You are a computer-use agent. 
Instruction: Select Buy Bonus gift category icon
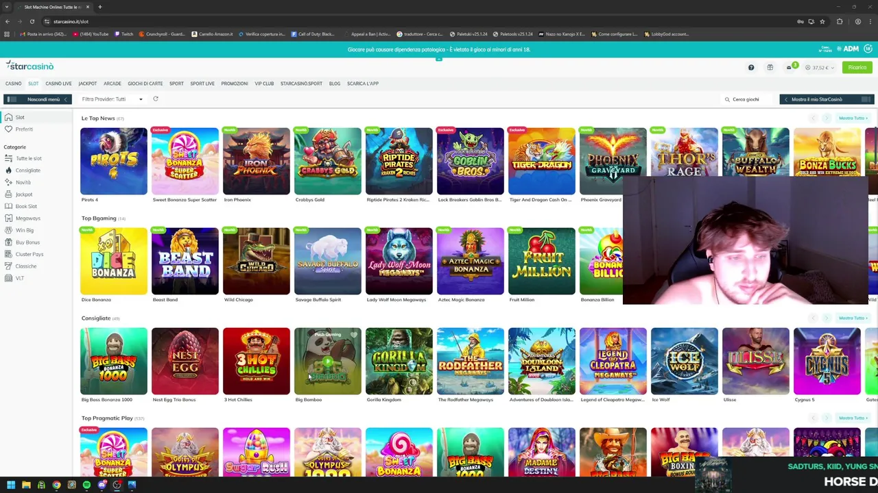(8, 242)
